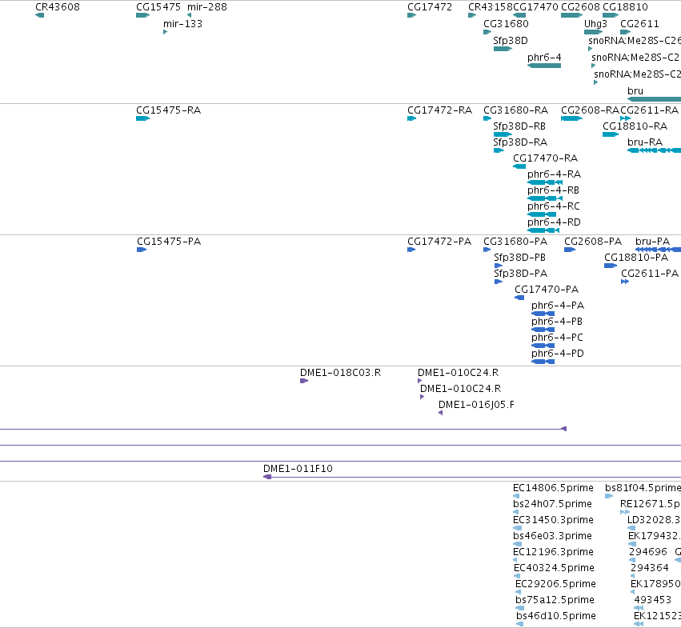Open EST bs46e03.3prime
The width and height of the screenshot is (681, 628).
552,536
